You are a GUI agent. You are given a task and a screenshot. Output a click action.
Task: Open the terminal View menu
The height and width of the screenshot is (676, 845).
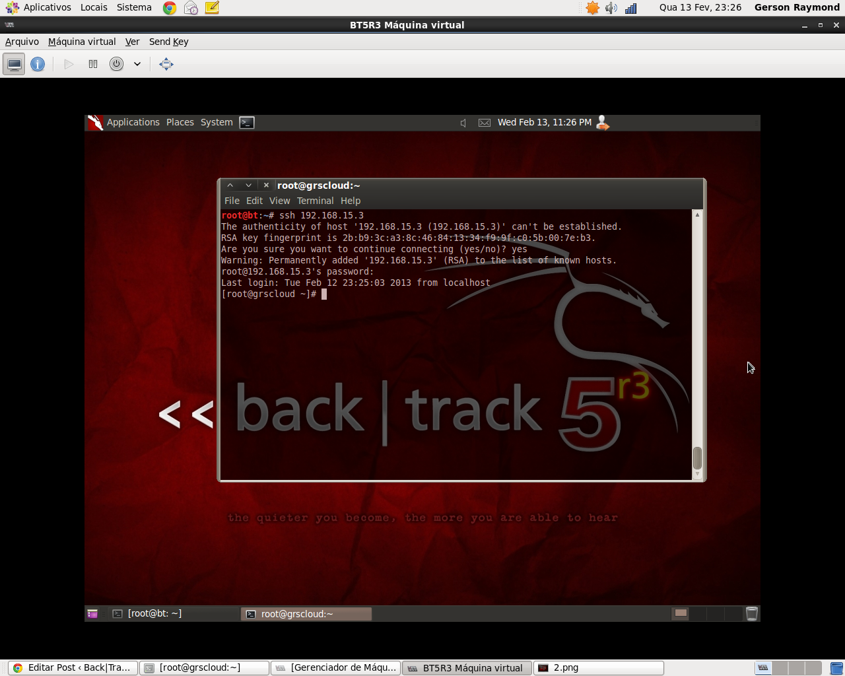tap(279, 201)
